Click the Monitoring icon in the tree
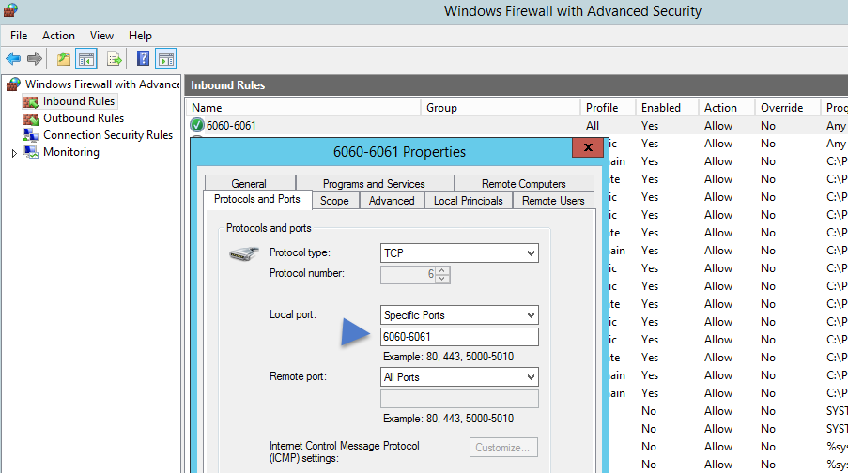 [x=31, y=152]
